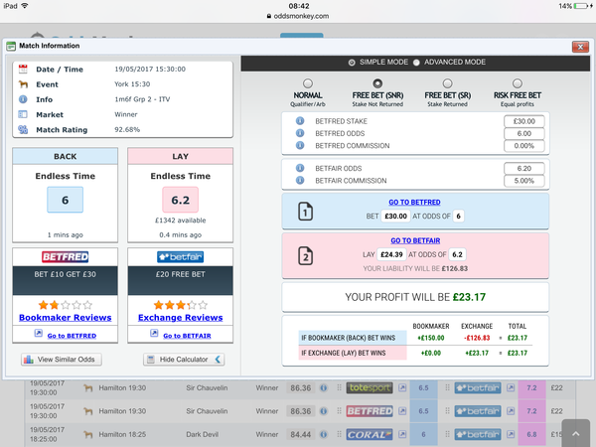Click the Match Information window icon
Image resolution: width=596 pixels, height=447 pixels.
11,46
